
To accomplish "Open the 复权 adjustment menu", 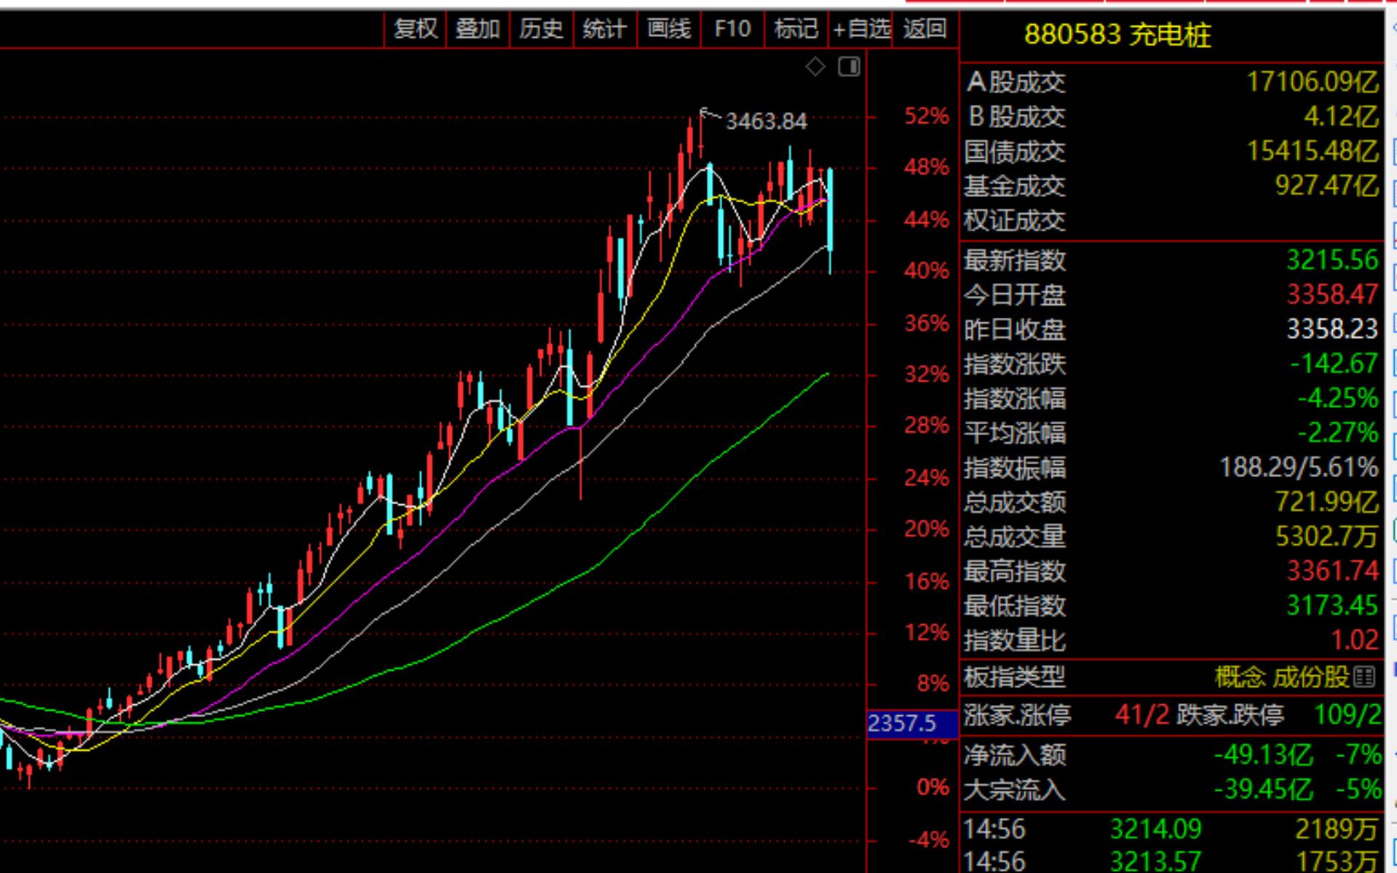I will tap(416, 29).
